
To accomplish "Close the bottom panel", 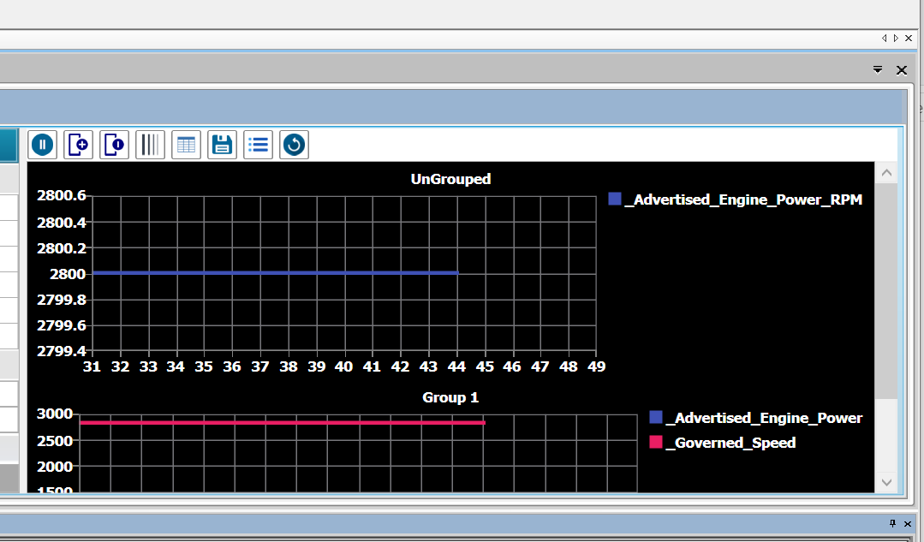I will coord(908,524).
